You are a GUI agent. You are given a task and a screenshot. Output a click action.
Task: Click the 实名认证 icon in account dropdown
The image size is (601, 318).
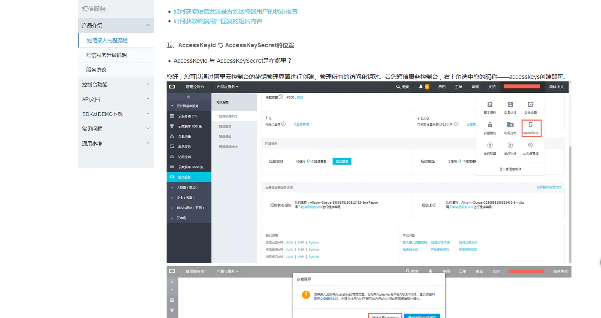tap(510, 105)
